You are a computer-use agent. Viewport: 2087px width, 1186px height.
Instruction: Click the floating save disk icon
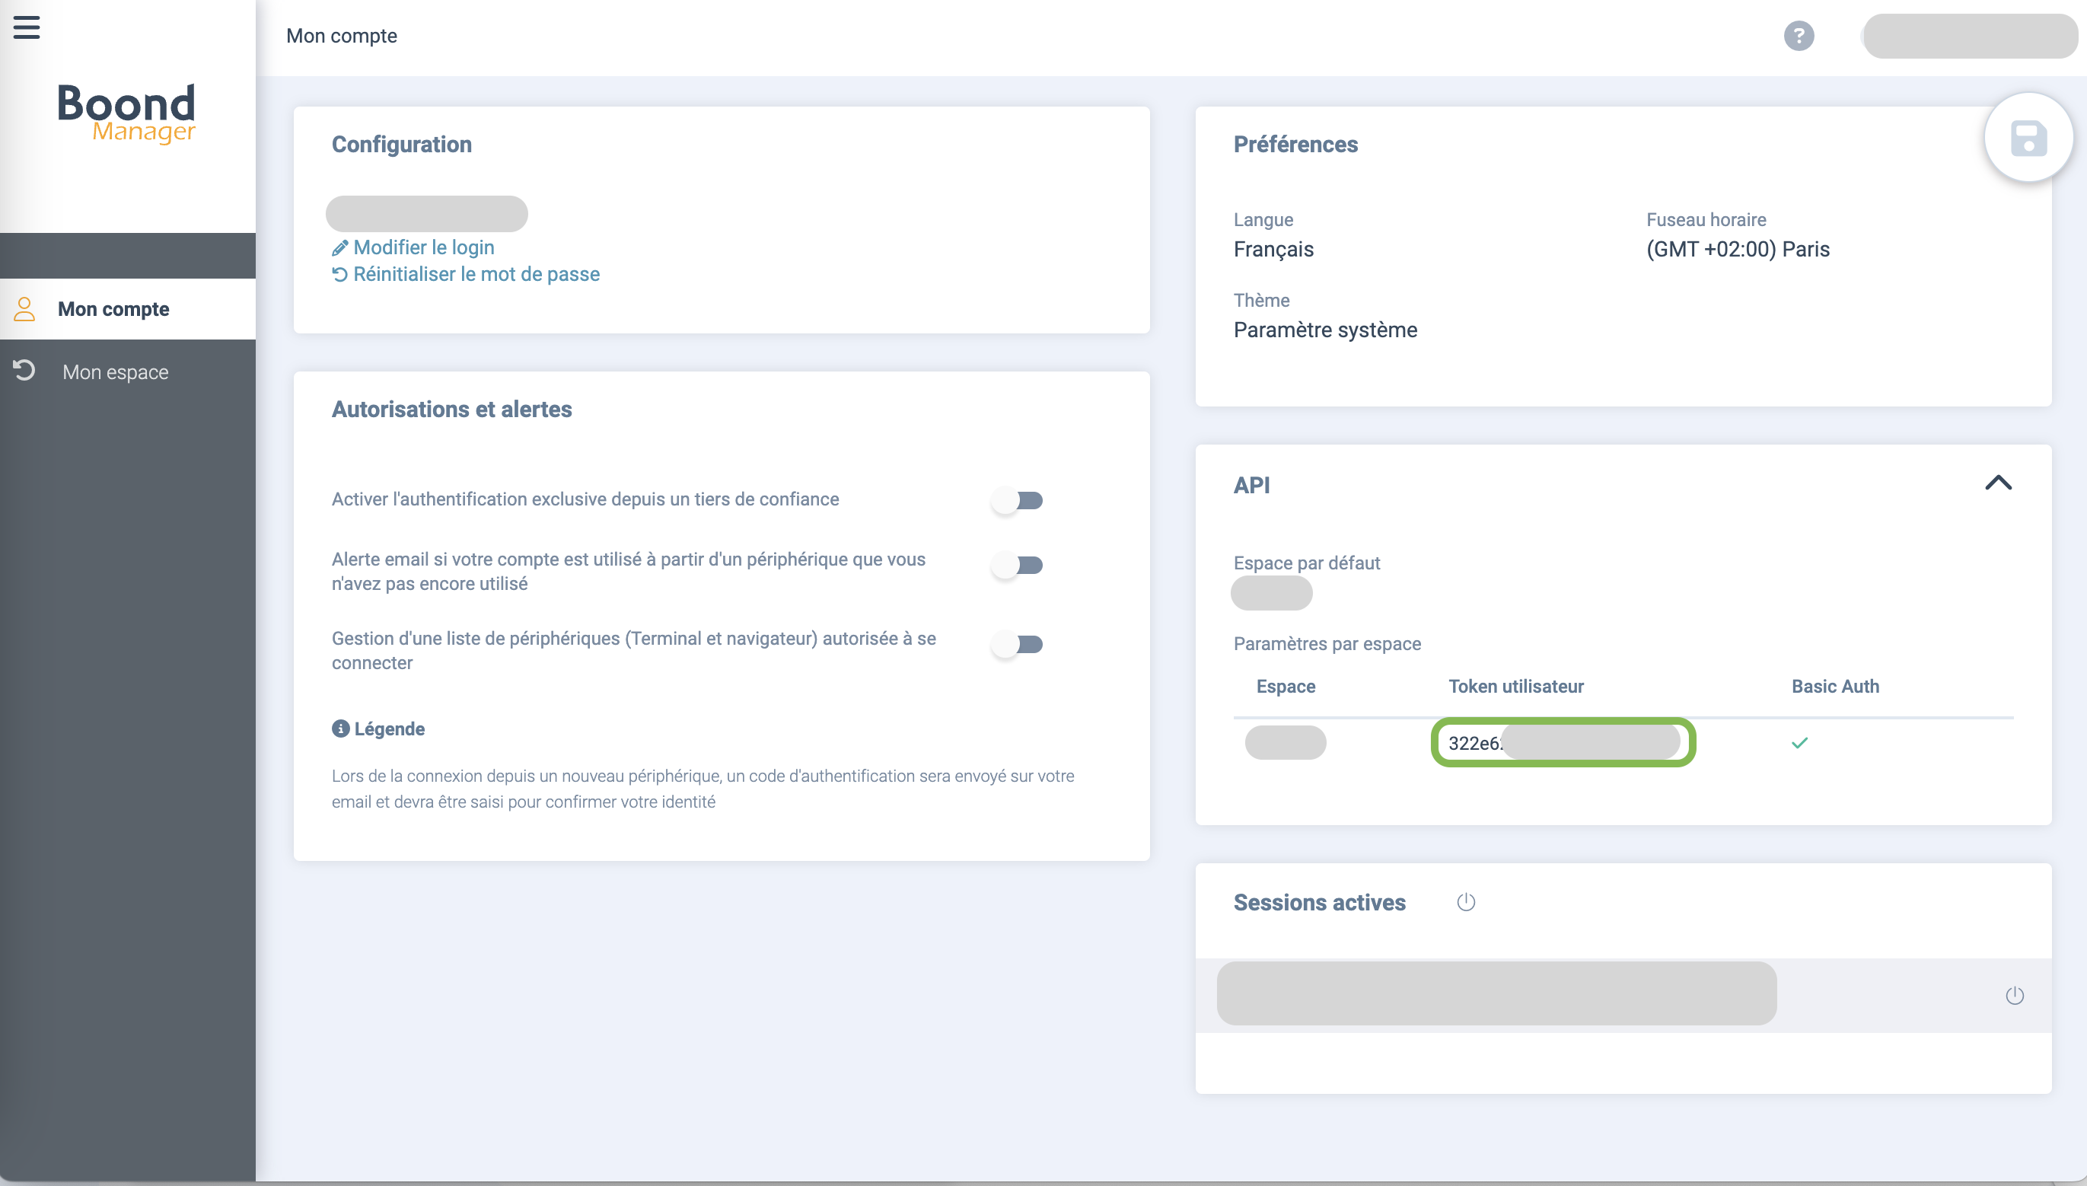2028,138
